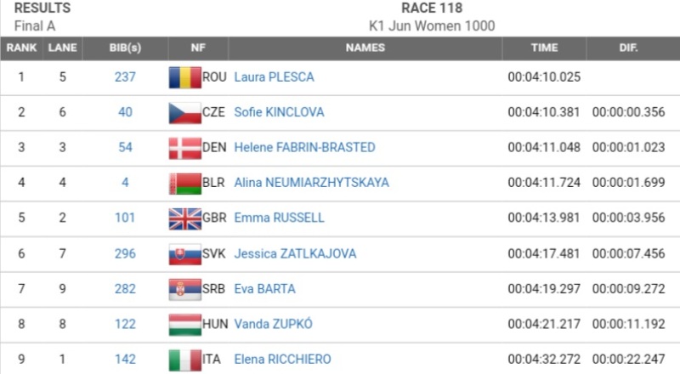Image resolution: width=680 pixels, height=374 pixels.
Task: Open bib number 237 link
Action: click(x=125, y=77)
